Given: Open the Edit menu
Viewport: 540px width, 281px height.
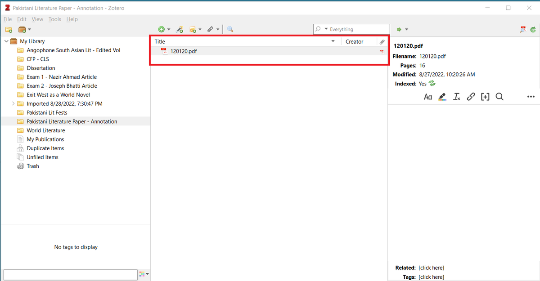Looking at the screenshot, I should click(x=22, y=19).
